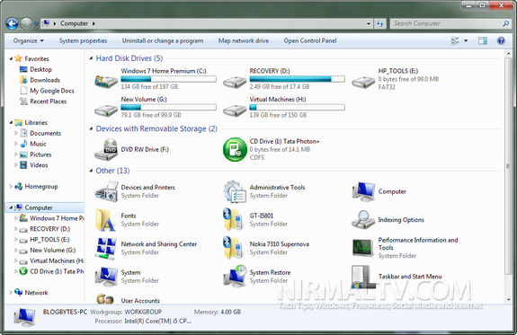Click the Virtual Machines (H:) usage bar
517x335 pixels.
click(297, 108)
